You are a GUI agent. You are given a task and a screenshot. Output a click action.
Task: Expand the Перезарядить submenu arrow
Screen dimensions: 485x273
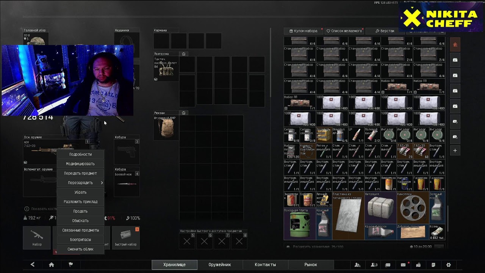(x=102, y=183)
